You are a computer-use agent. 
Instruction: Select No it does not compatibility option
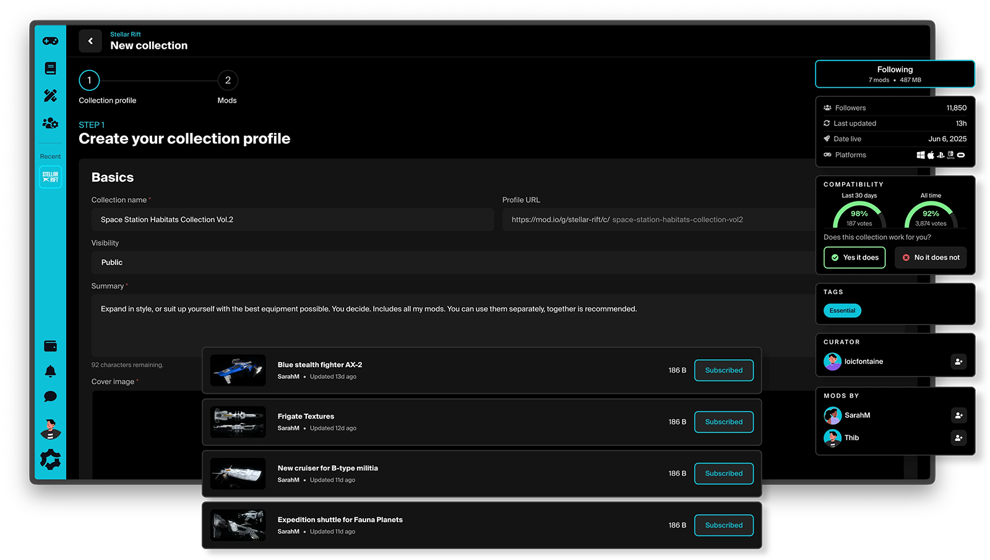931,257
